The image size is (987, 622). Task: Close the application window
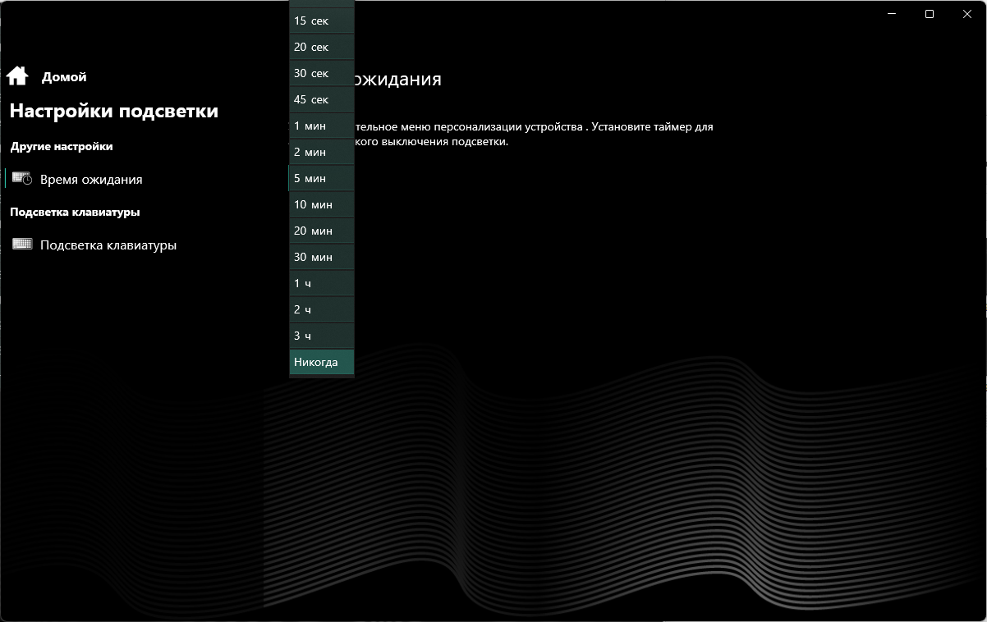pos(967,13)
